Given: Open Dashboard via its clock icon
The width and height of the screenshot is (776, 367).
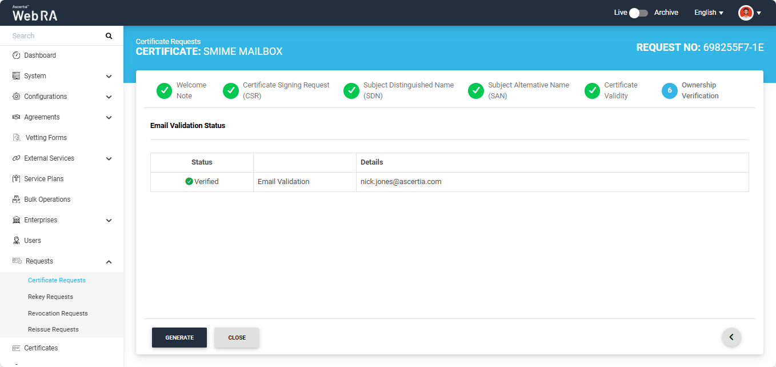Looking at the screenshot, I should point(17,55).
